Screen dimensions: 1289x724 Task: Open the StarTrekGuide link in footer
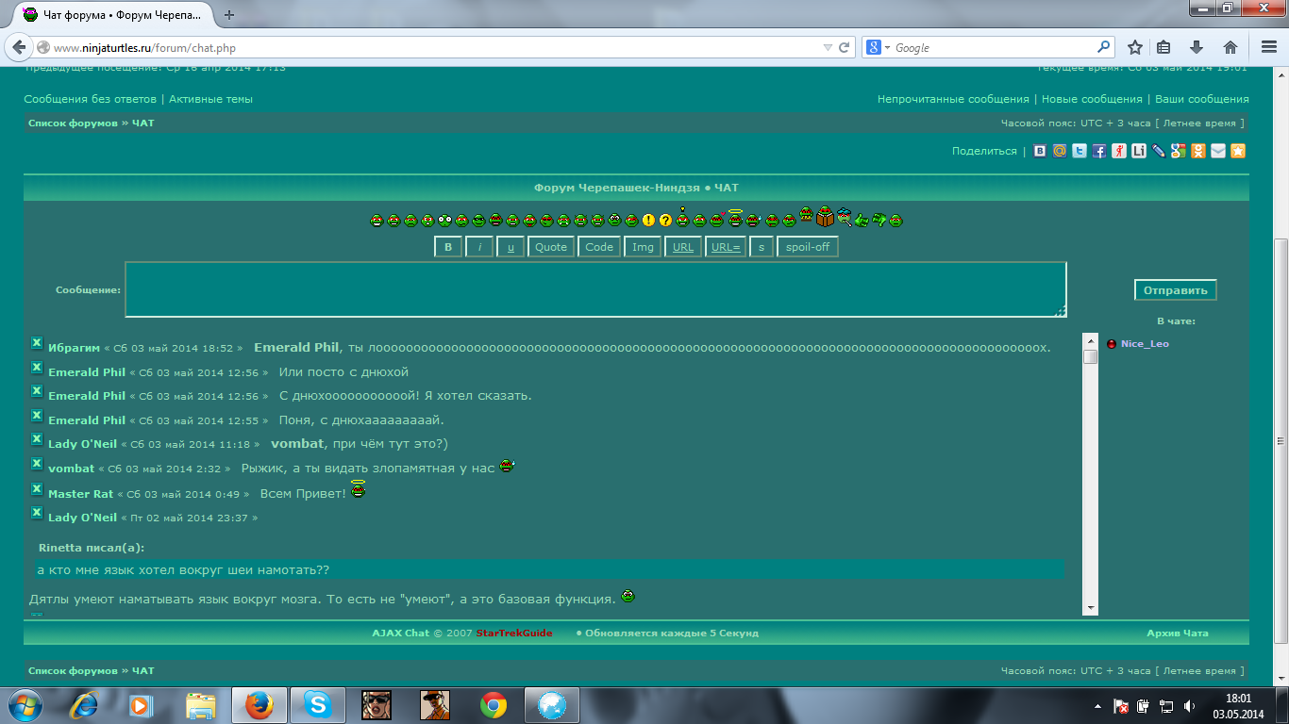tap(514, 633)
